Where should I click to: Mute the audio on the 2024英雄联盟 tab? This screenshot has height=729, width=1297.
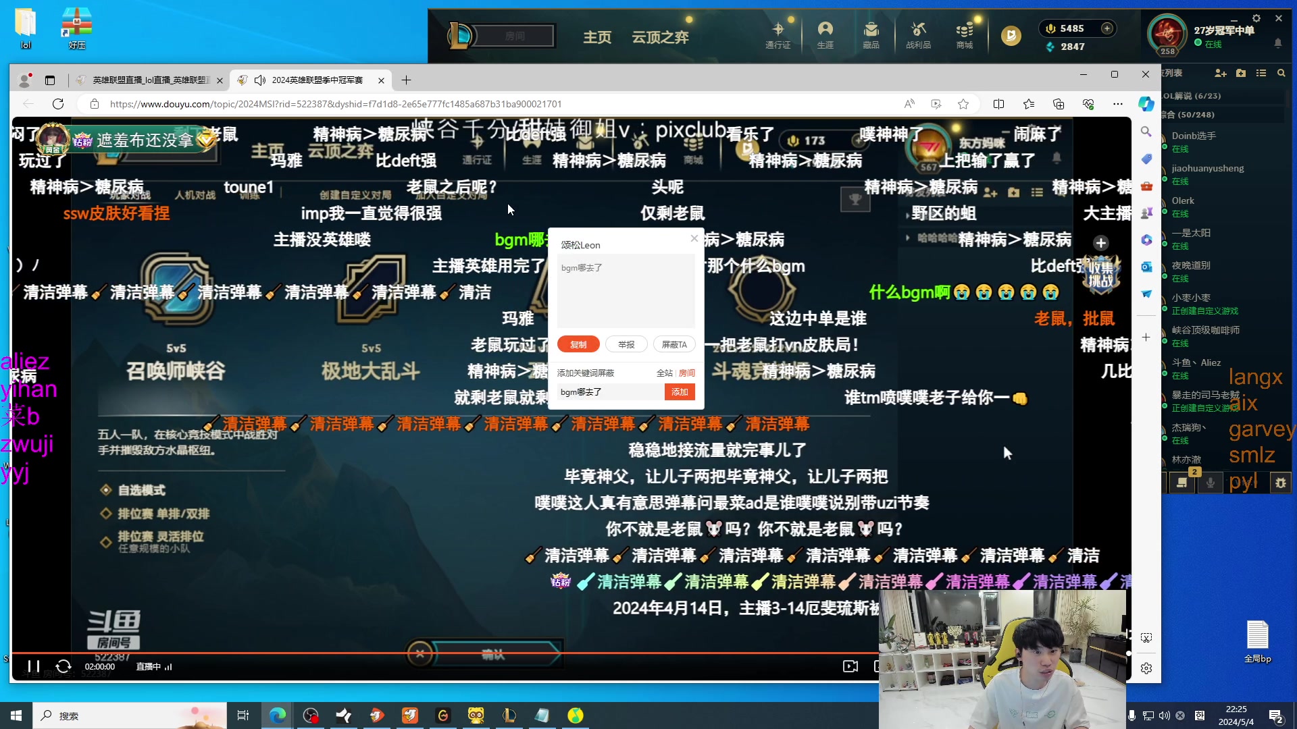[x=259, y=80]
